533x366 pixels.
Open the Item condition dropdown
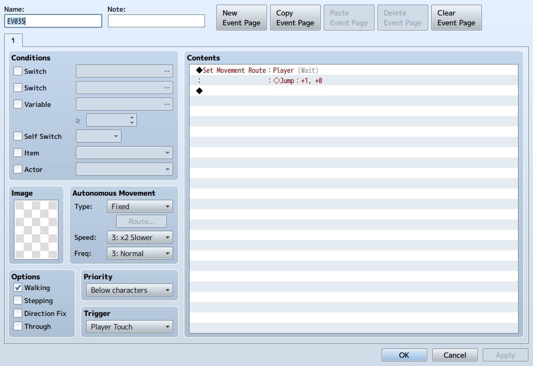(x=124, y=153)
